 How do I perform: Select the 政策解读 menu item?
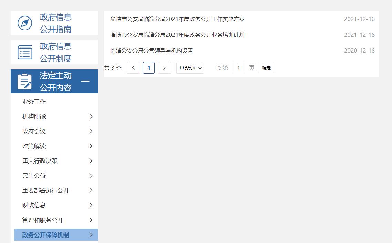coord(34,146)
